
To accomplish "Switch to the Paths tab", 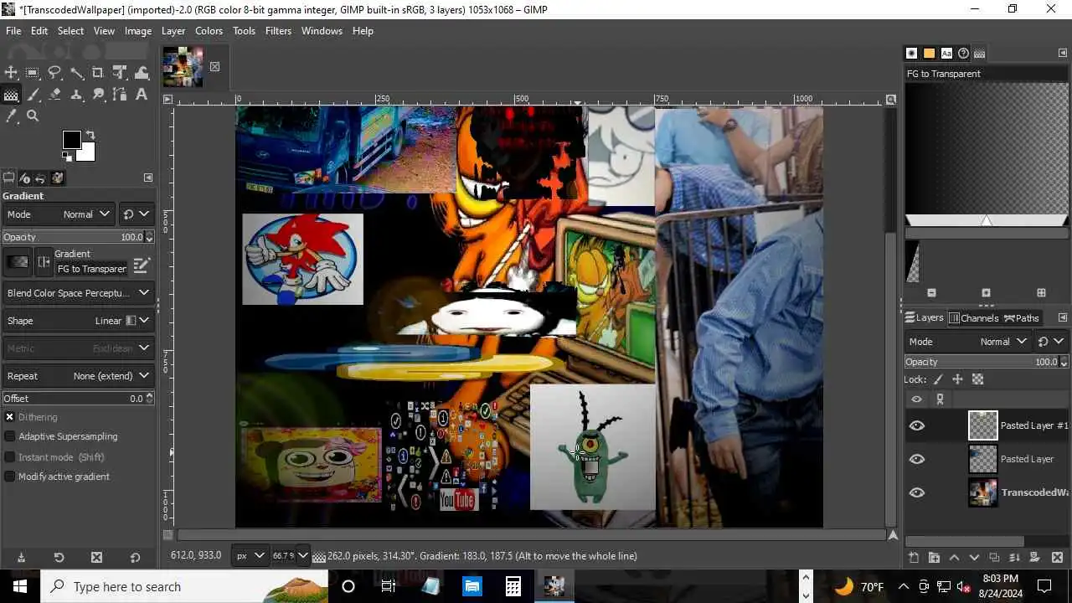I will 1022,318.
